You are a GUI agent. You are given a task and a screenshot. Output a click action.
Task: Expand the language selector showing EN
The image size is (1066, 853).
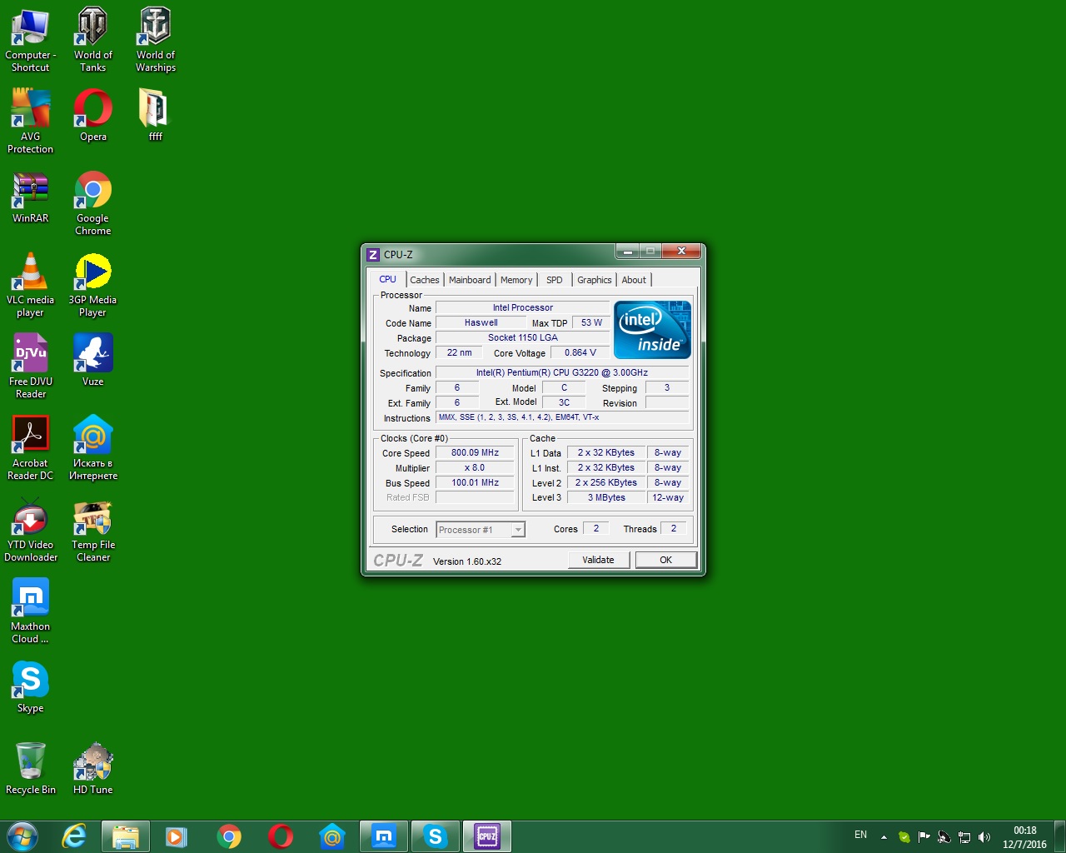(861, 835)
